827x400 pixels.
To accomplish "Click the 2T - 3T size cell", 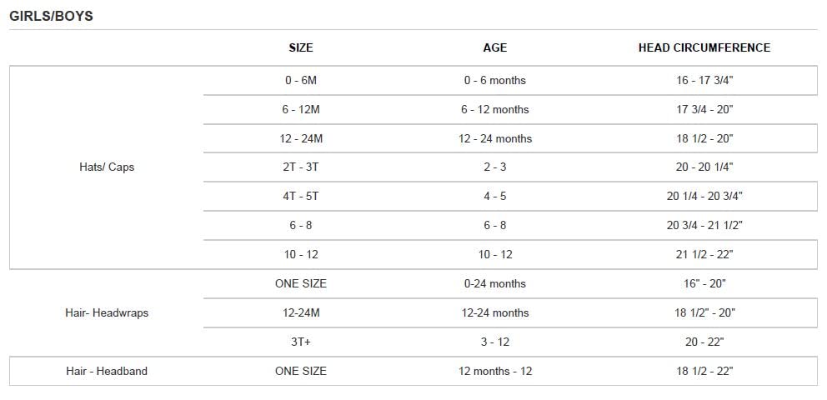I will point(301,167).
